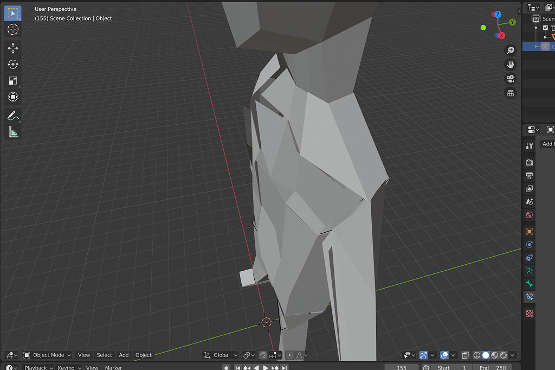Open the Object properties tab (orange square)
This screenshot has width=555, height=370.
pyautogui.click(x=529, y=232)
